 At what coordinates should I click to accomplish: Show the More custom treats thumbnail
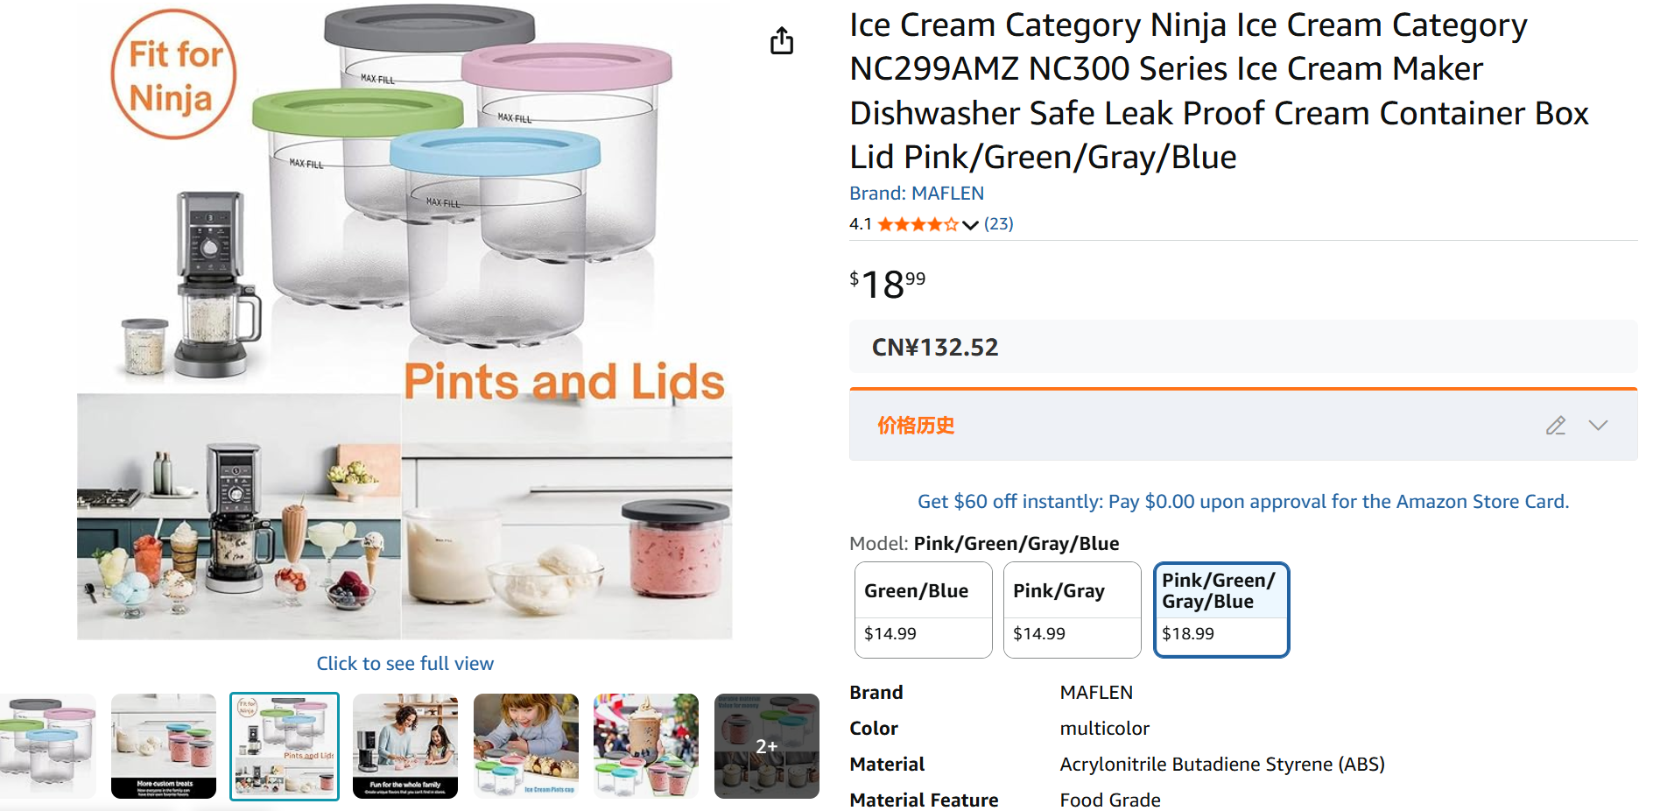tap(164, 746)
